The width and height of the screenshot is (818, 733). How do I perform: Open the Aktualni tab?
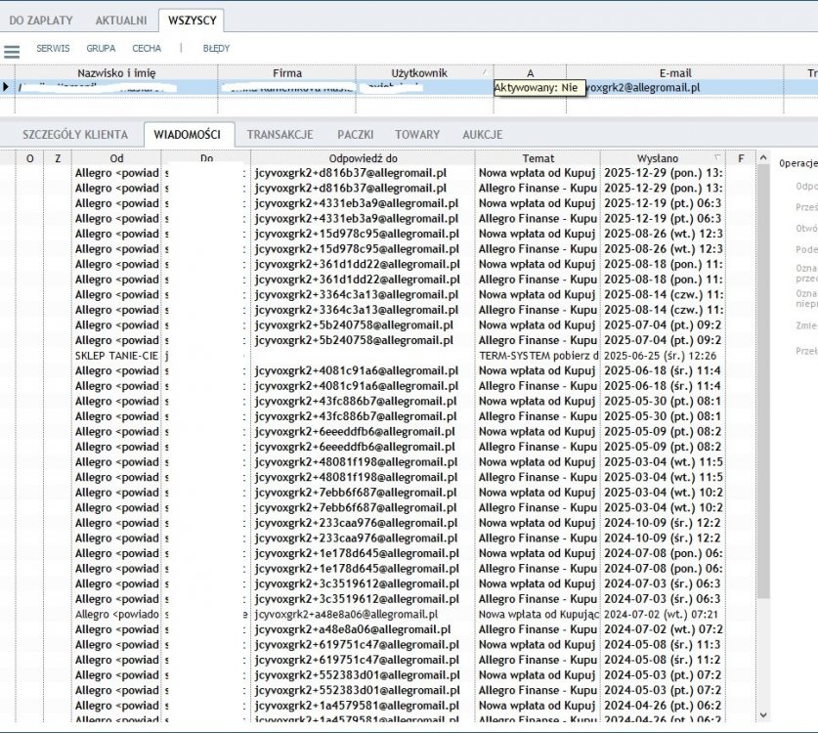(x=120, y=20)
